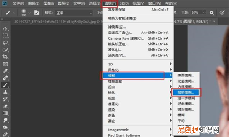Expand tool preset dropdown arrow beside brush icon
The width and height of the screenshot is (229, 137).
(x=14, y=13)
